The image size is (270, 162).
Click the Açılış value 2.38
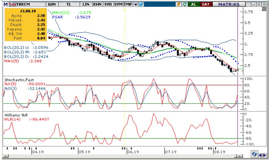click(41, 16)
